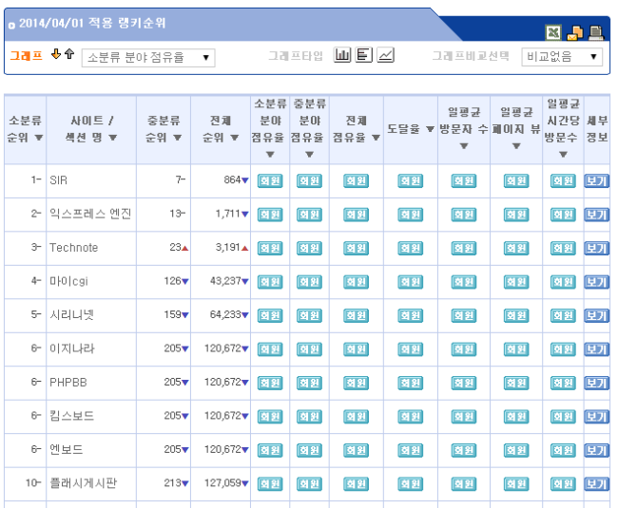Image resolution: width=618 pixels, height=508 pixels.
Task: Sort by 사이트 / 섹션 명 column
Action: coord(93,129)
